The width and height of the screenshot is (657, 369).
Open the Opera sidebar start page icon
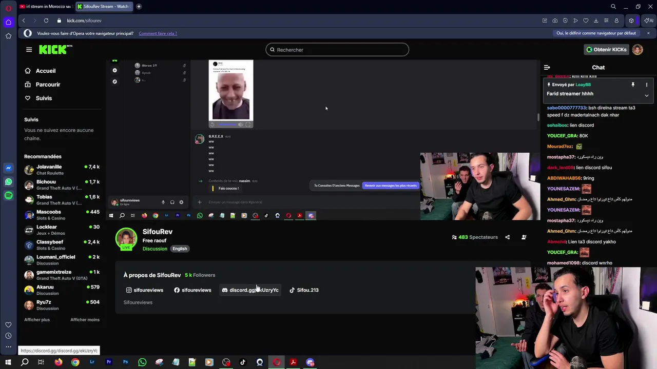pyautogui.click(x=8, y=22)
